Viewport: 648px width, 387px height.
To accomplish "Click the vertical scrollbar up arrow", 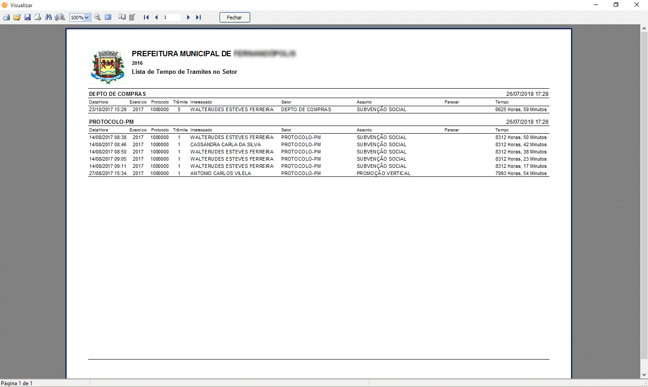I will (x=644, y=28).
